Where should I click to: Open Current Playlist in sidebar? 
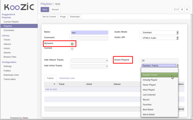click(x=11, y=22)
